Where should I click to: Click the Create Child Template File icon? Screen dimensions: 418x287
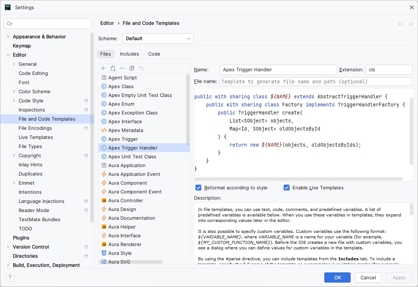coord(113,68)
